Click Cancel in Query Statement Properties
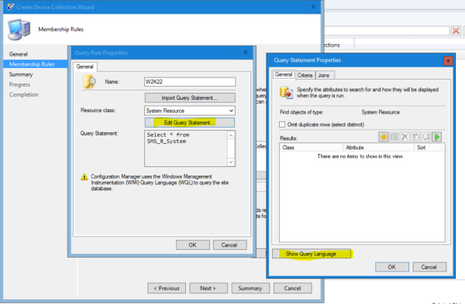 429,267
